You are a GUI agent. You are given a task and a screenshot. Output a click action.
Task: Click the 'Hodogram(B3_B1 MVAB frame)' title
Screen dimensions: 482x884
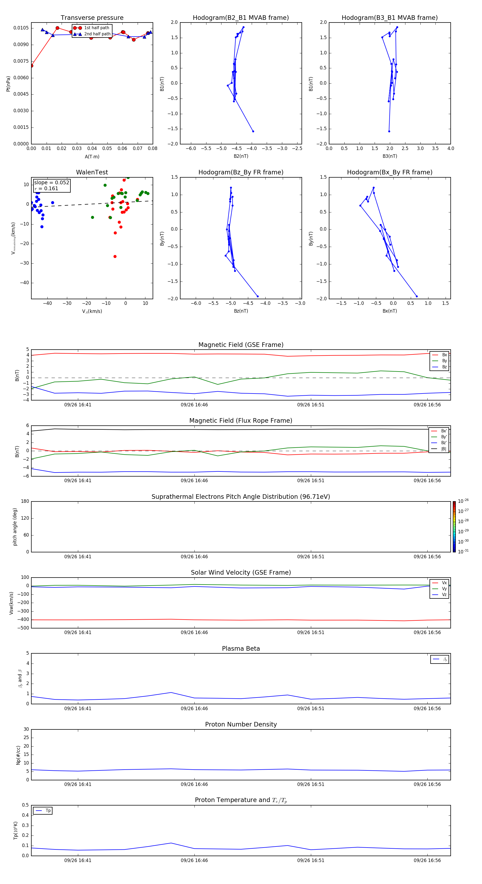click(390, 17)
